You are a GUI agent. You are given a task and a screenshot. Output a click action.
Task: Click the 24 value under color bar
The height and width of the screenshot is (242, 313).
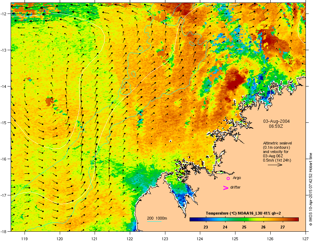tap(225, 227)
